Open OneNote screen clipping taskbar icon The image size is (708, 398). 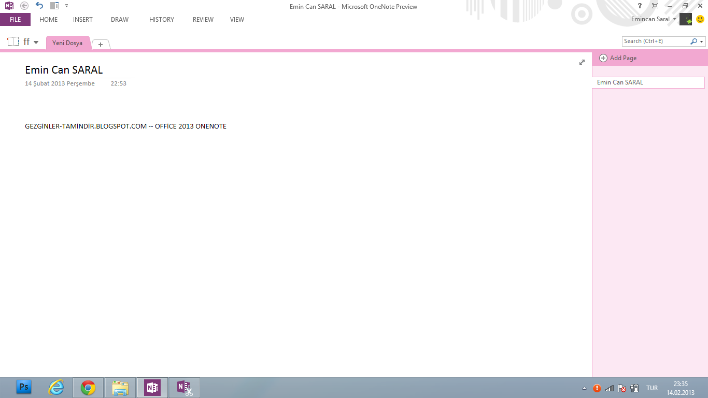185,387
